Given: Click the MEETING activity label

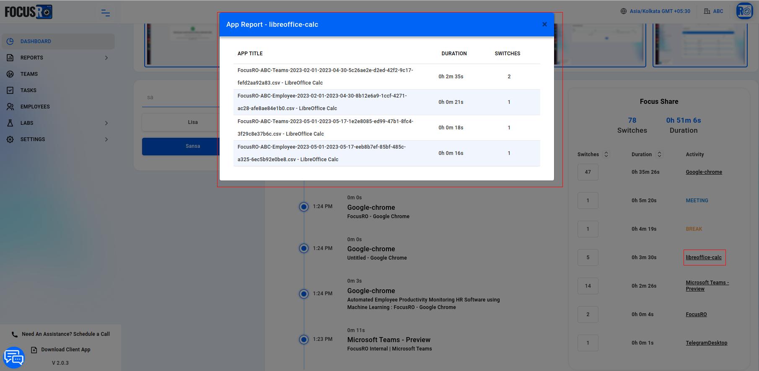Looking at the screenshot, I should click(x=697, y=201).
